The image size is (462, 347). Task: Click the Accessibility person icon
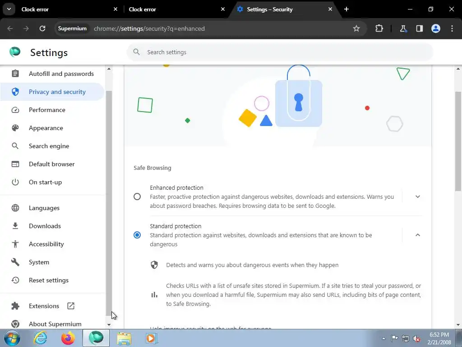coord(15,244)
